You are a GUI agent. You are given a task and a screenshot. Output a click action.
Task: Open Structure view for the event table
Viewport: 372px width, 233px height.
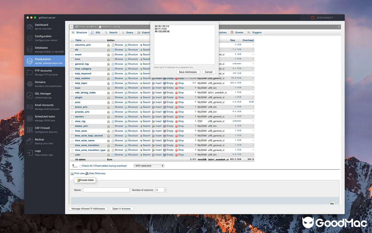pyautogui.click(x=133, y=54)
